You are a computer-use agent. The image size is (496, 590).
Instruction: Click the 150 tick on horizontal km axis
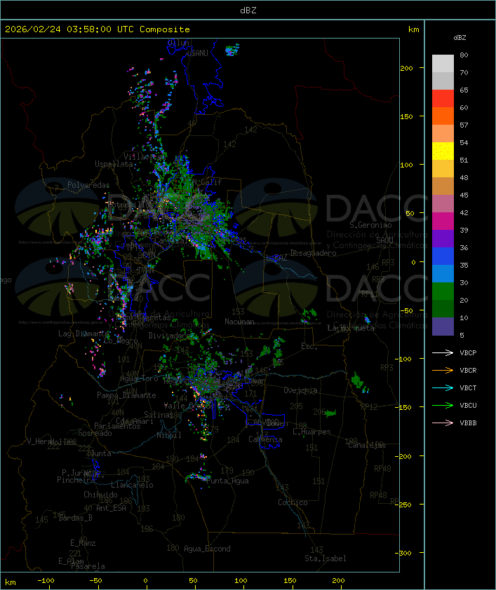(290, 581)
